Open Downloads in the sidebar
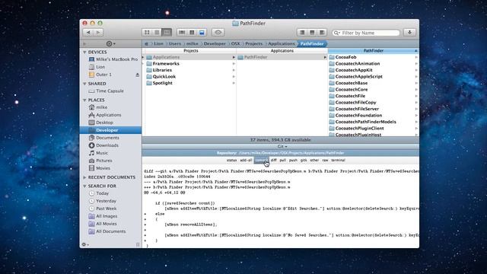 click(103, 145)
